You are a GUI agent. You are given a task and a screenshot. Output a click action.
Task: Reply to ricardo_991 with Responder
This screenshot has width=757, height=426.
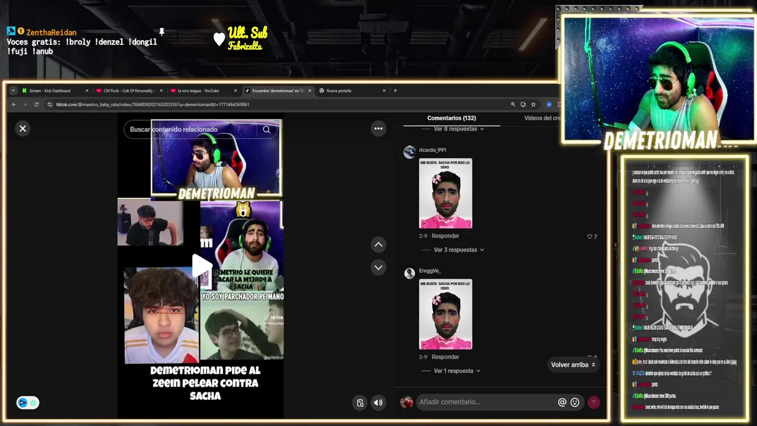pyautogui.click(x=445, y=236)
